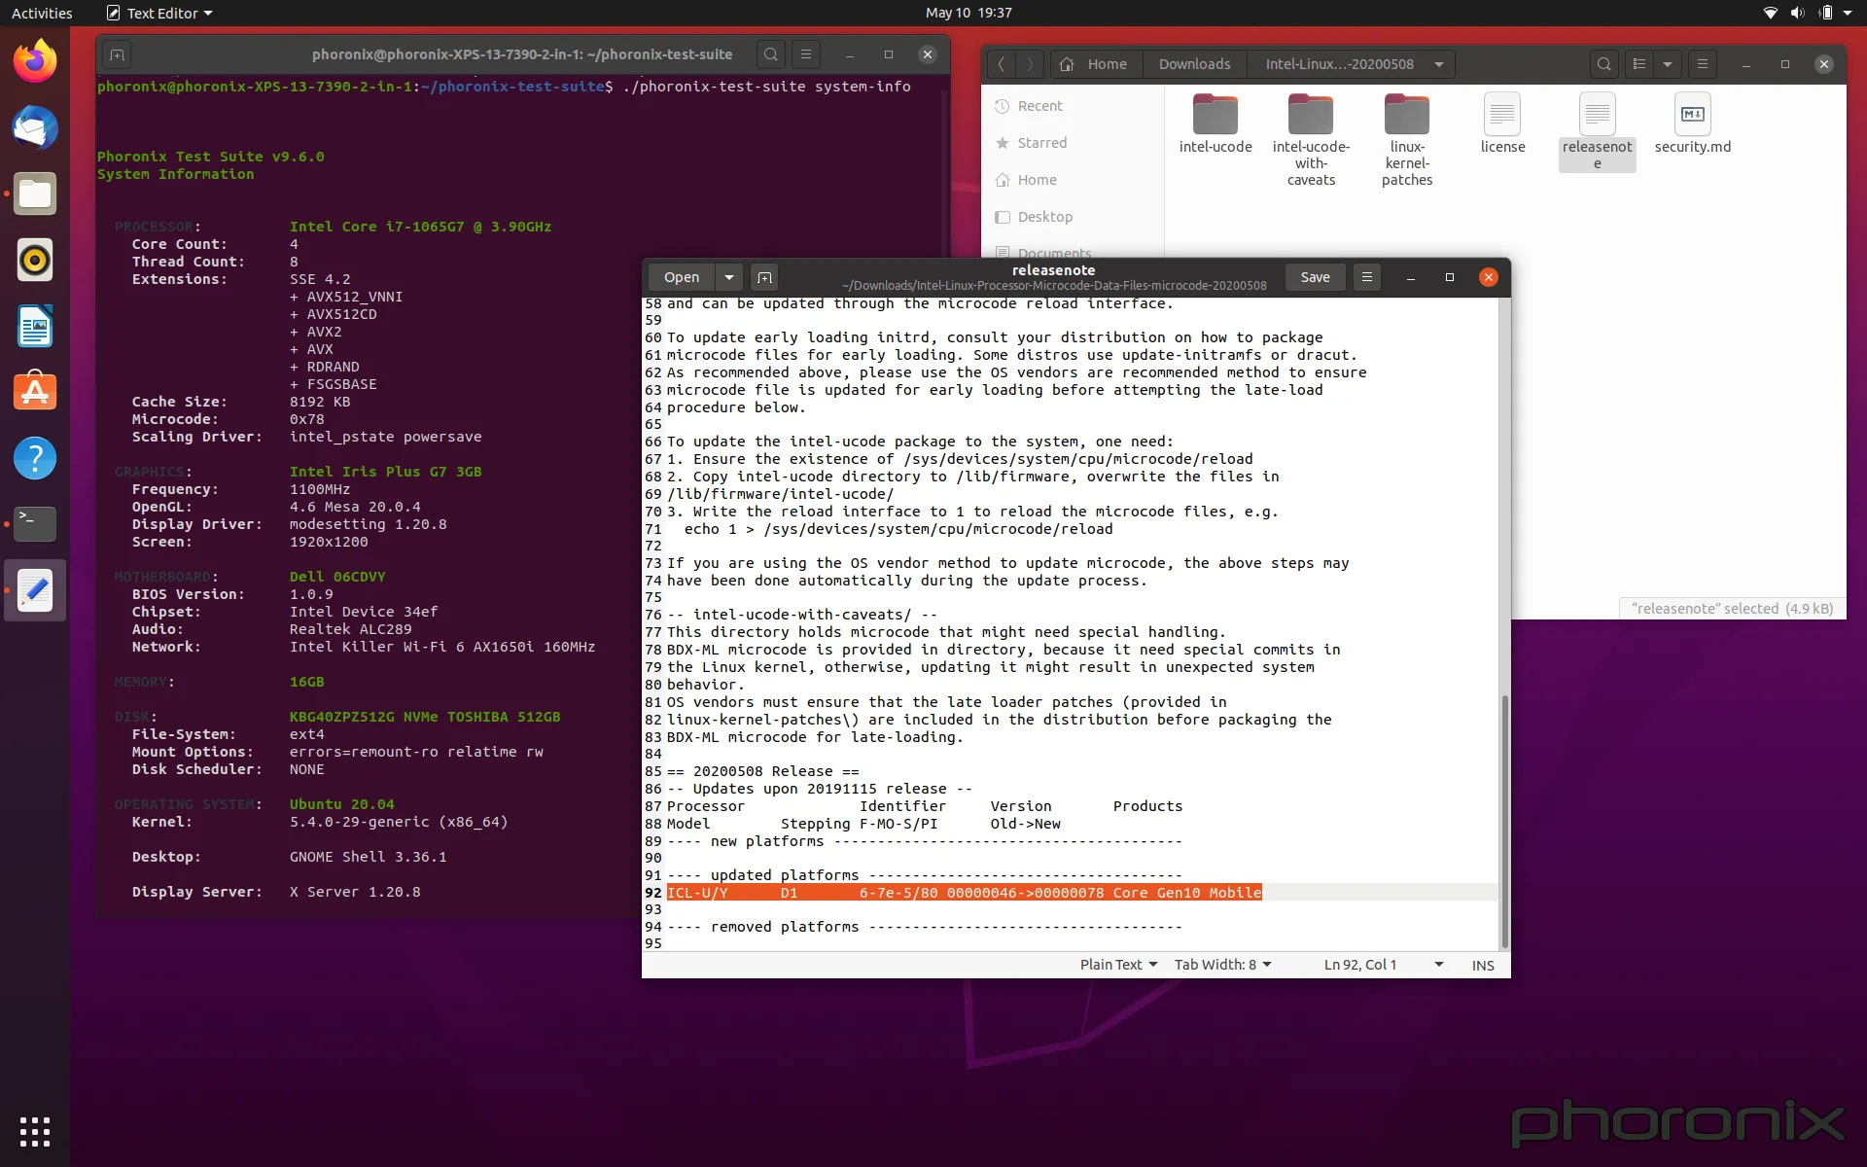Navigate to the Downloads breadcrumb
The image size is (1867, 1167).
tap(1193, 63)
